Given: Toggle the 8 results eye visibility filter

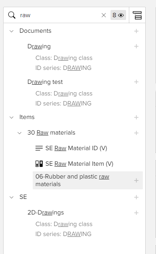Looking at the screenshot, I should (x=118, y=15).
